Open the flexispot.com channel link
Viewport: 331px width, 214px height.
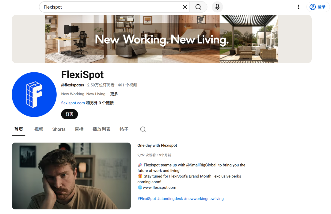(73, 103)
